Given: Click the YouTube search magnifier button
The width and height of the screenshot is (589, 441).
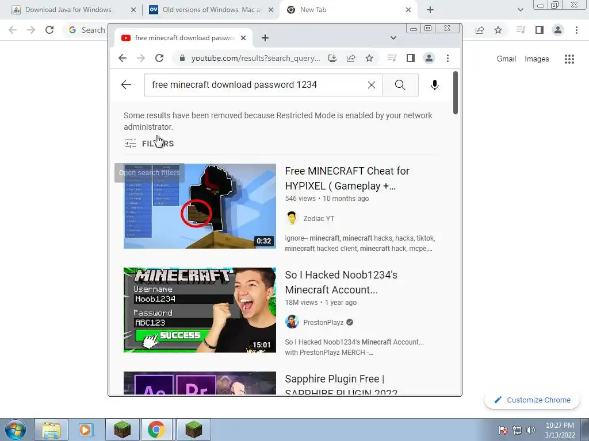Looking at the screenshot, I should point(400,85).
